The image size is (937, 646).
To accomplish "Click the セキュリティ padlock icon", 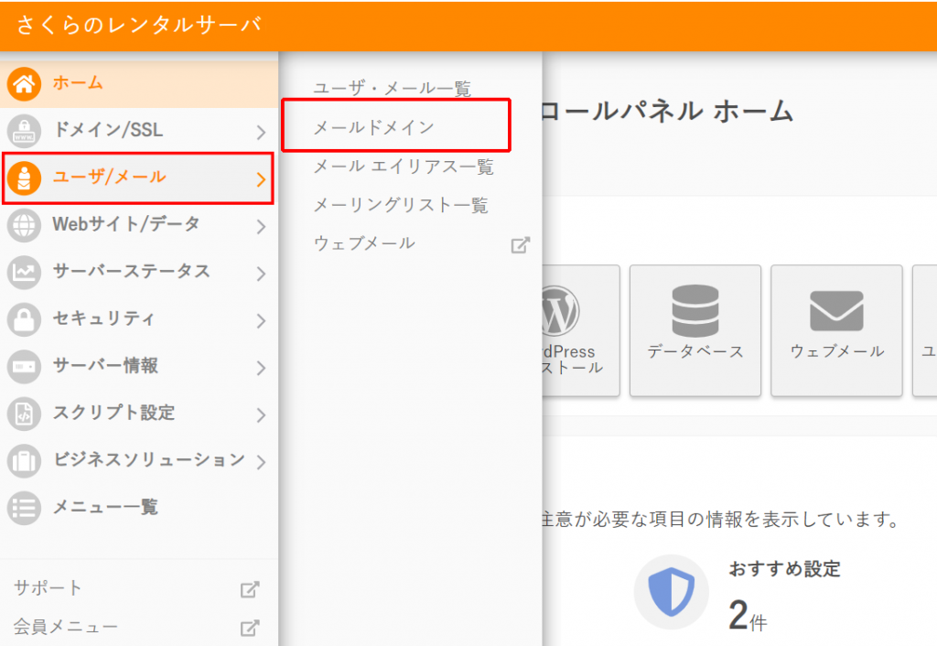I will [24, 319].
